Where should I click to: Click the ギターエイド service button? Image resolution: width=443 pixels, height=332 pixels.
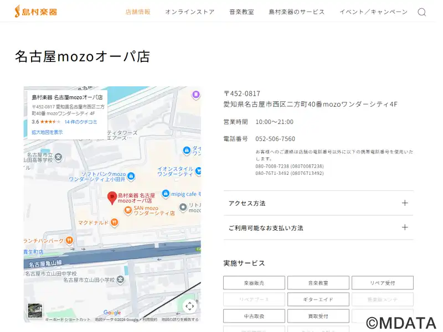[318, 299]
